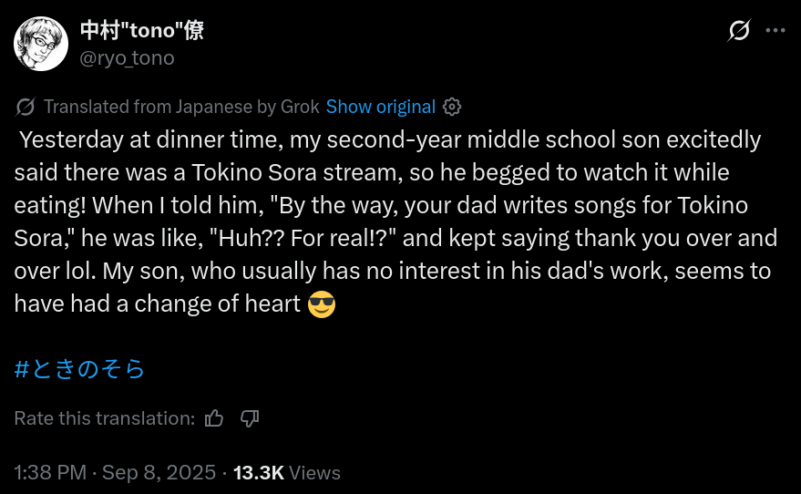
Task: Rate translation with thumbs down
Action: point(250,418)
